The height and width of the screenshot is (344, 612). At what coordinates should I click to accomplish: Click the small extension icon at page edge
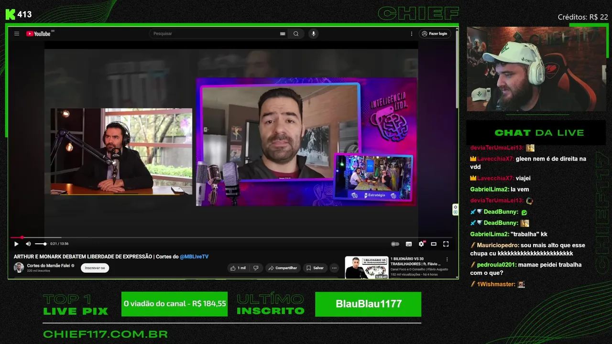pos(456,210)
